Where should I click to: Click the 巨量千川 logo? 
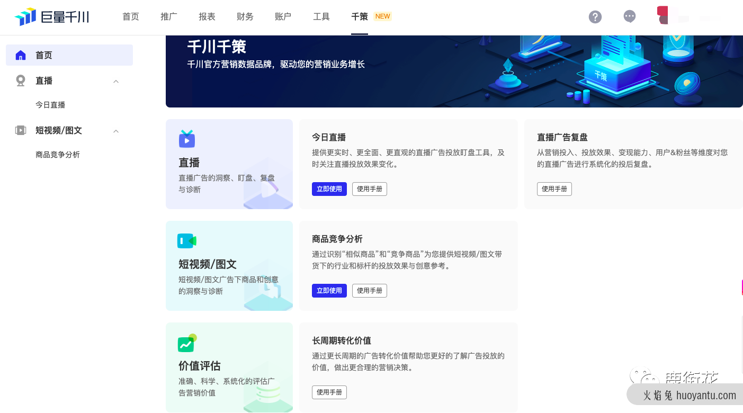click(51, 16)
